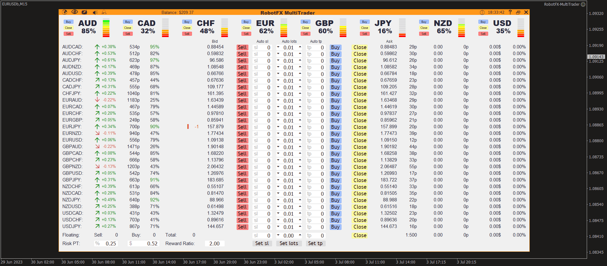The width and height of the screenshot is (607, 266).
Task: Click the Set tp button
Action: point(316,243)
